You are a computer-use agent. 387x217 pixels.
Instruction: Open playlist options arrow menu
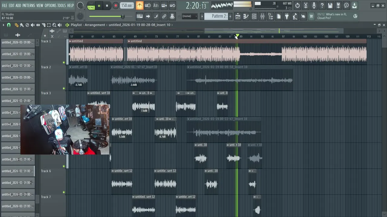tap(3, 25)
